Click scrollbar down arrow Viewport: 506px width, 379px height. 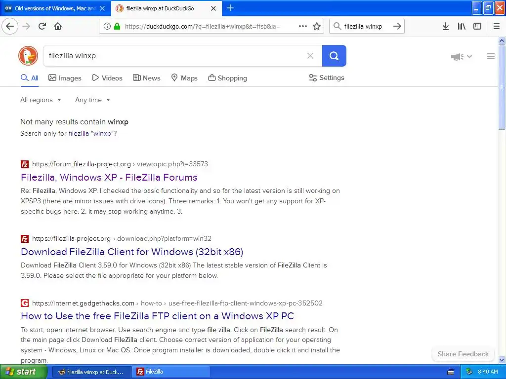point(502,360)
